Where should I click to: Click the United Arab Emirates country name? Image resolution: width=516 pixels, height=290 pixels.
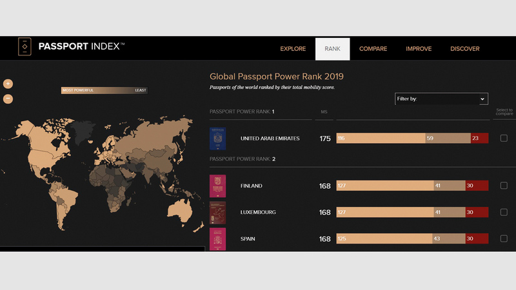[270, 139]
